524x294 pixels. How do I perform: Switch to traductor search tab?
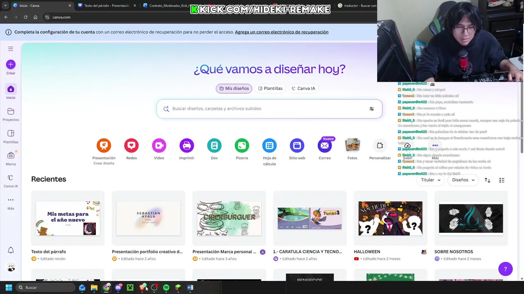[357, 6]
